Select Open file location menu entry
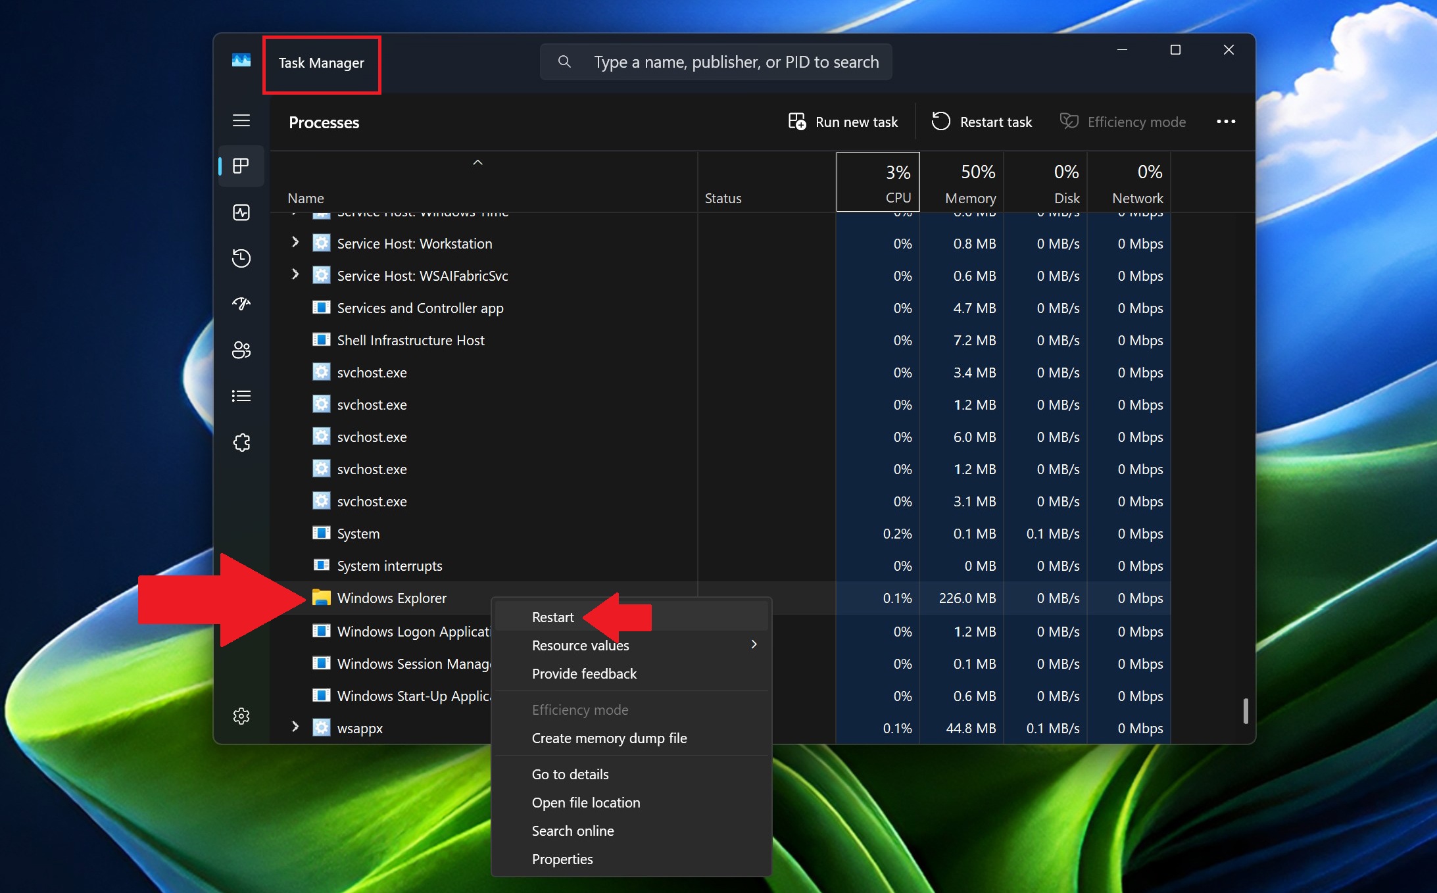 (x=632, y=802)
